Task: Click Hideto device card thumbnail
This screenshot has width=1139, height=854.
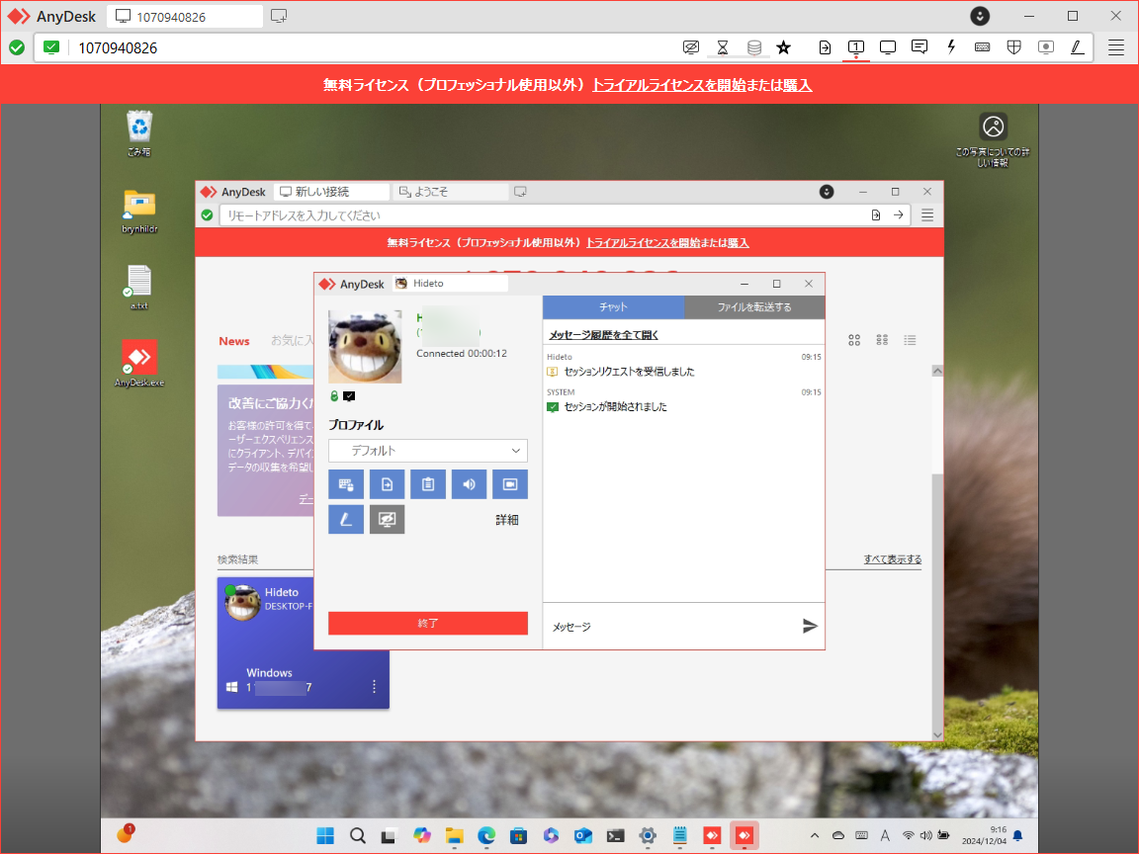Action: pos(303,642)
